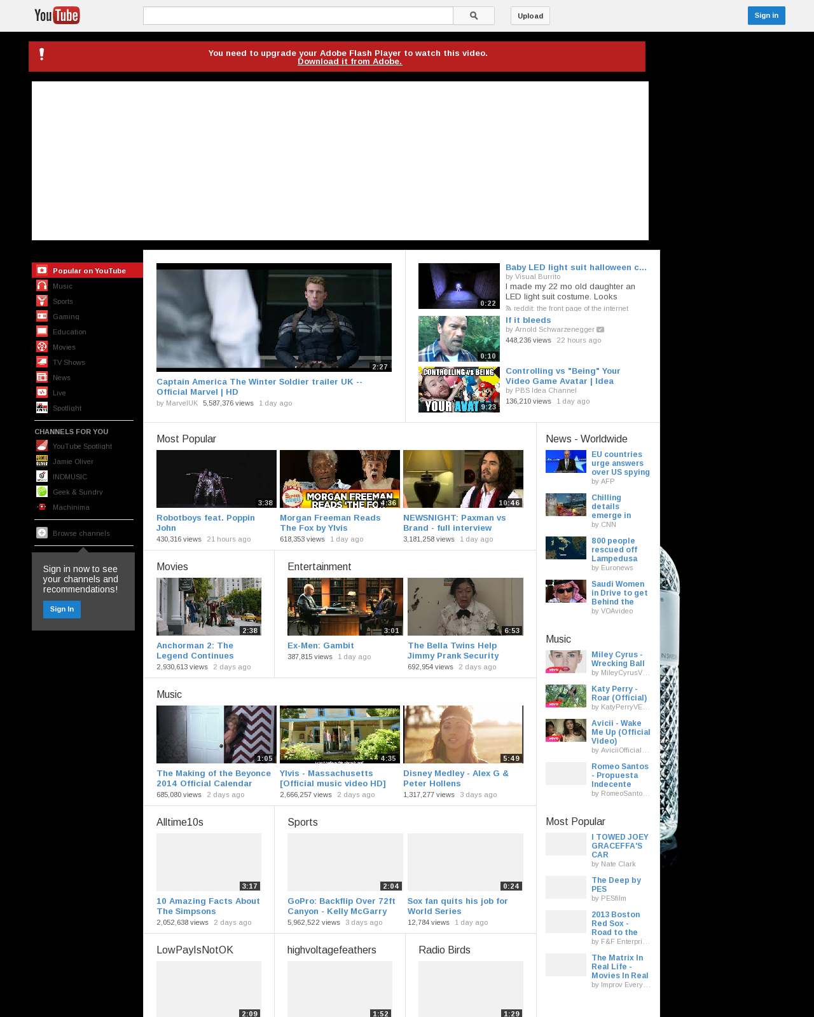Open Katy Perry - Roar link
The image size is (814, 1017).
pos(619,693)
